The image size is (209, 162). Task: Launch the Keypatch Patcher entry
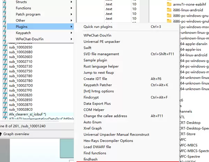click(98, 85)
